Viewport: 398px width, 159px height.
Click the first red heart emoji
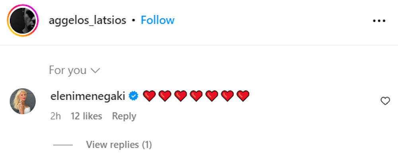tap(149, 96)
